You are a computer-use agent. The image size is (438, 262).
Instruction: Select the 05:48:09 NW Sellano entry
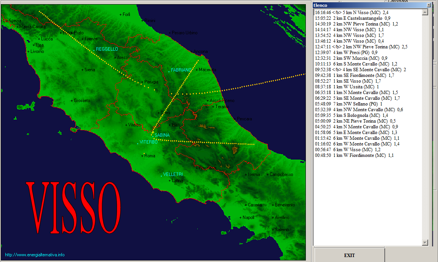click(348, 104)
